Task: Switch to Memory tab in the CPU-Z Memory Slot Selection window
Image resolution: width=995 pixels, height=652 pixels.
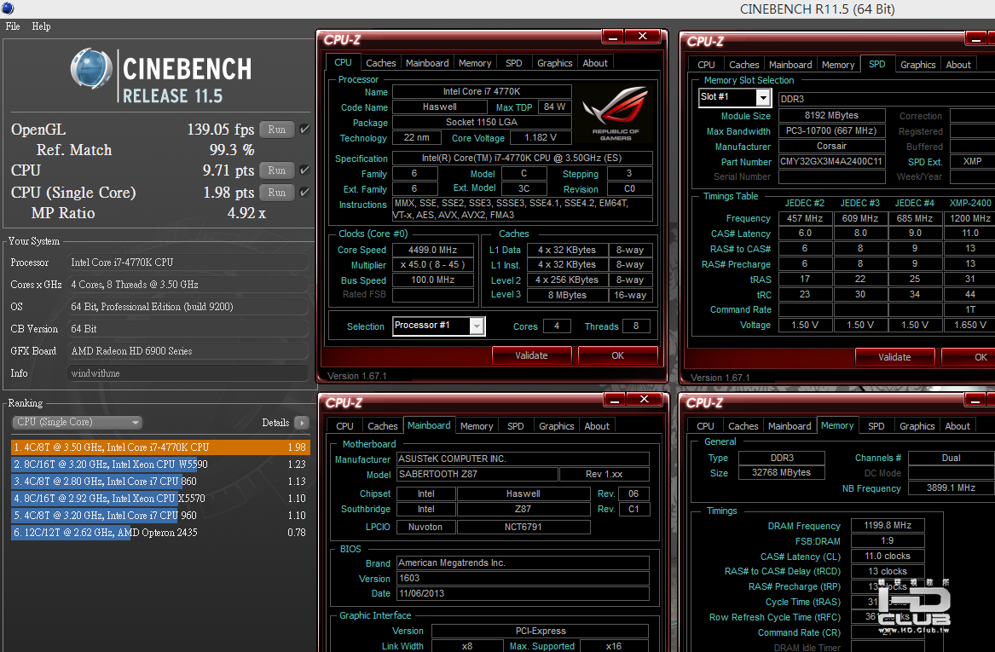Action: (x=837, y=66)
